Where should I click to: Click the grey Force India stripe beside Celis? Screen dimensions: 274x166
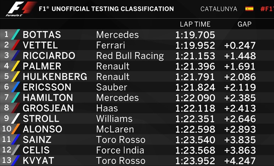[16, 150]
